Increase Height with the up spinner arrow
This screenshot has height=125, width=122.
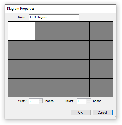88,100
